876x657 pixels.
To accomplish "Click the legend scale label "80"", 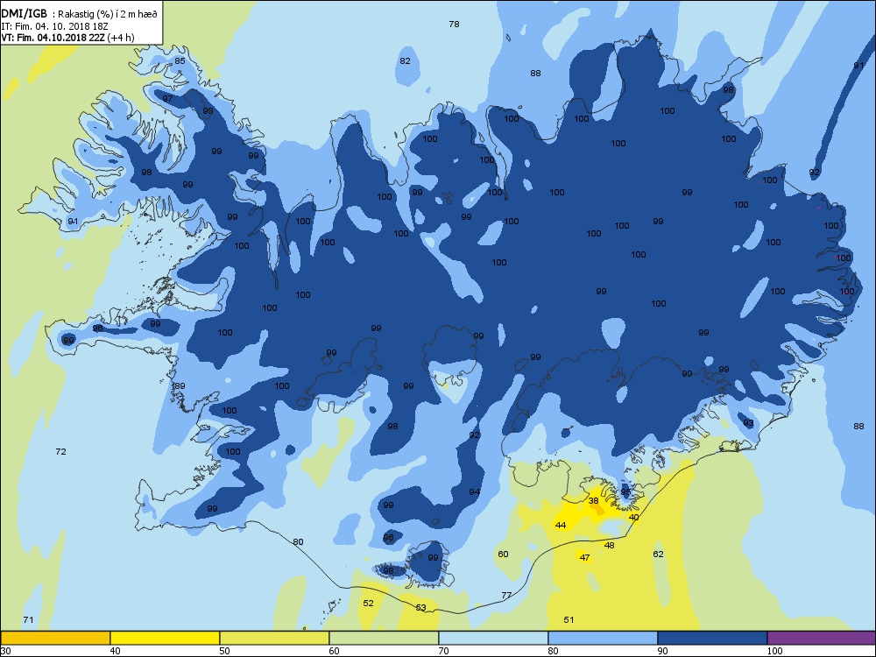I will click(553, 651).
